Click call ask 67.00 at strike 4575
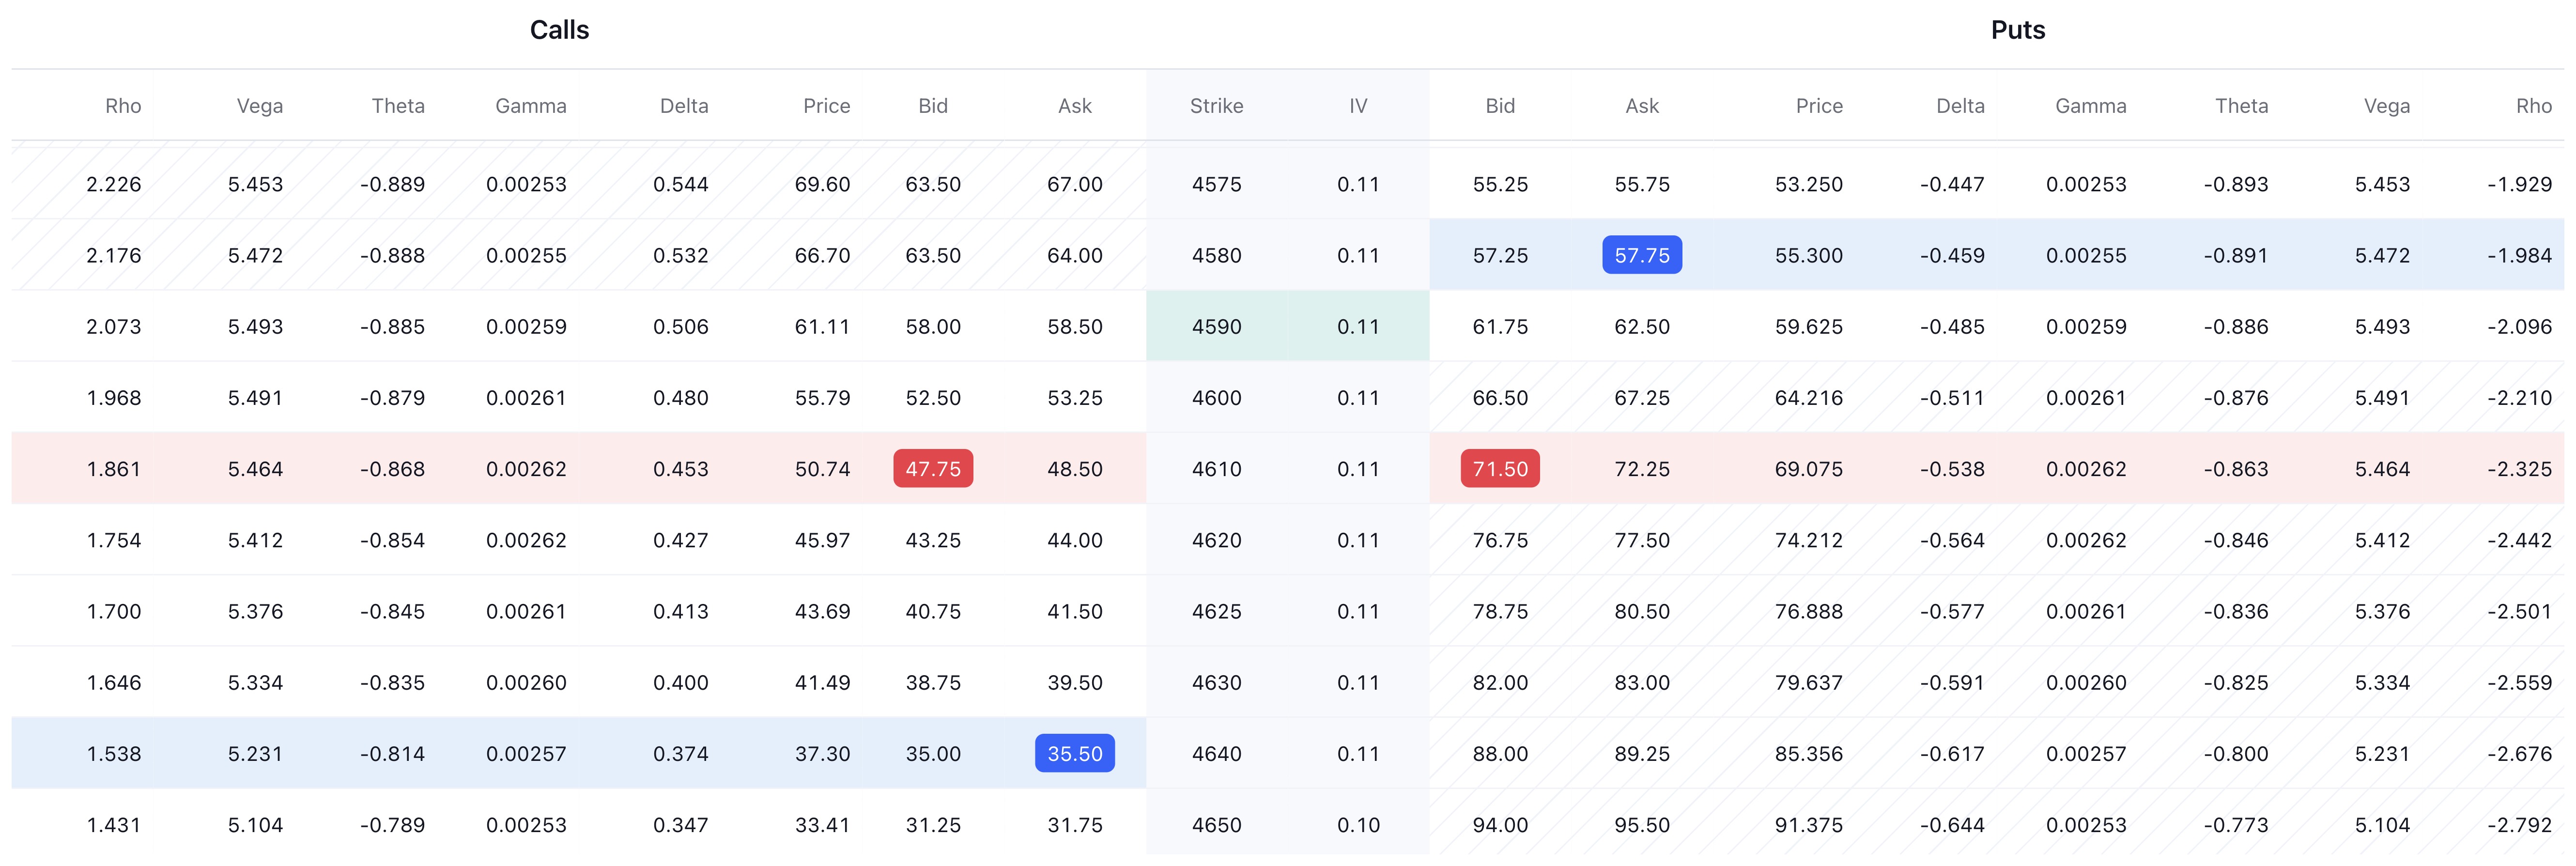 pyautogui.click(x=1075, y=184)
